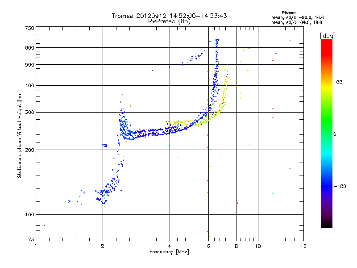Click the "Phases" header text
Image resolution: width=357 pixels, height=268 pixels.
(x=289, y=13)
